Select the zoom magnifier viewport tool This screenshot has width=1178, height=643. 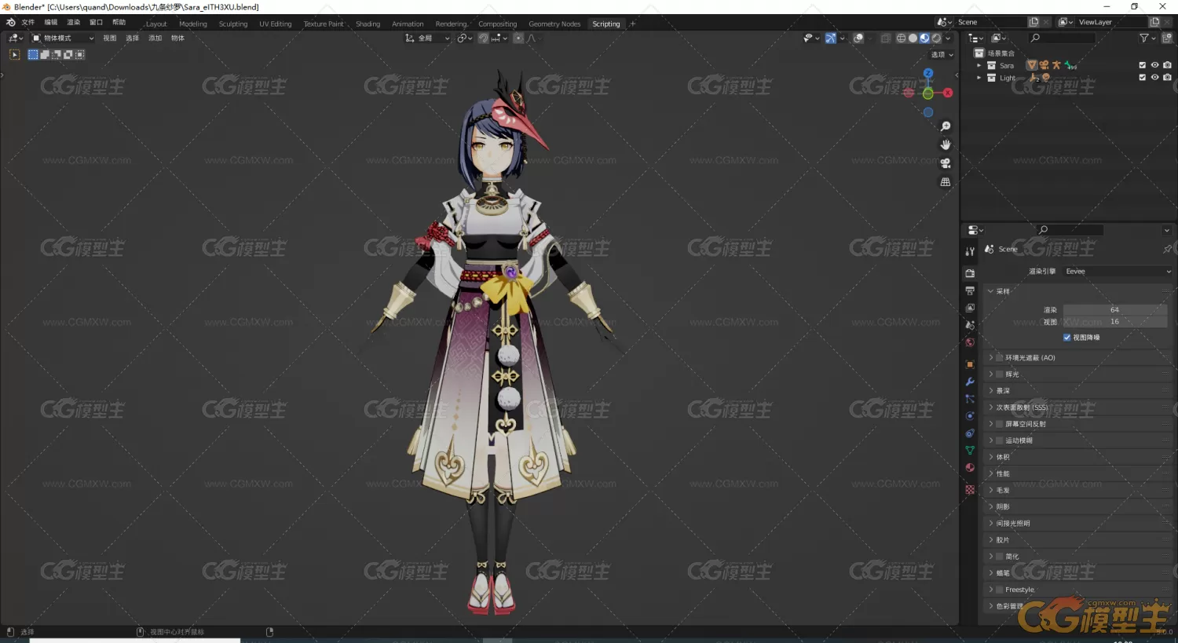946,126
